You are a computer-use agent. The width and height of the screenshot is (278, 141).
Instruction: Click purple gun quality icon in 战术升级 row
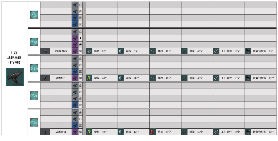(75, 132)
